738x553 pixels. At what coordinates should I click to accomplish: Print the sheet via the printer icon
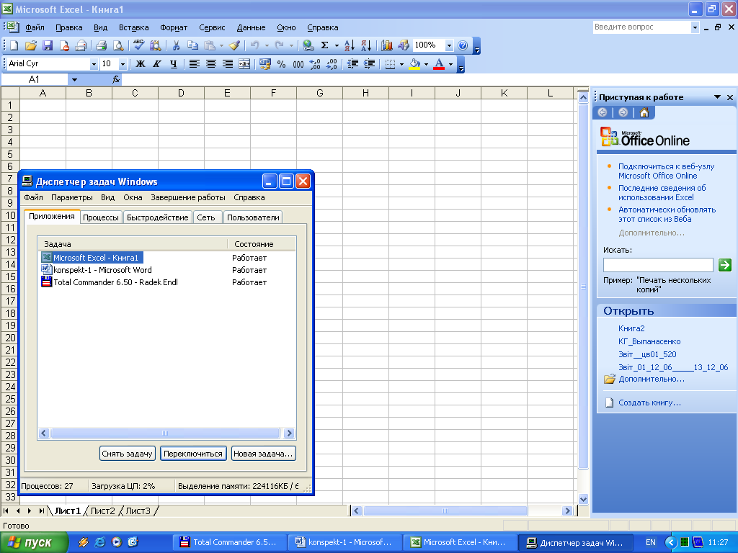(x=101, y=45)
